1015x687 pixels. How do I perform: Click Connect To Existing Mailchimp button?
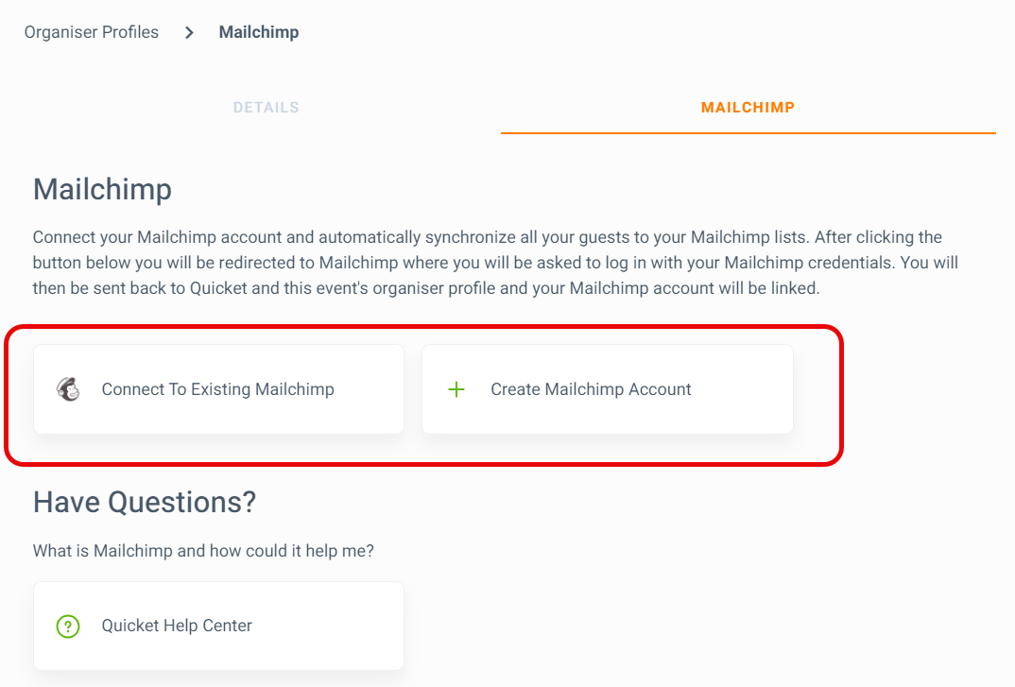219,389
